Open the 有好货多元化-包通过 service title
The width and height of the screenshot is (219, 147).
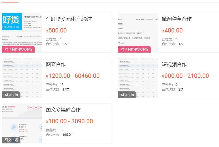pos(69,19)
